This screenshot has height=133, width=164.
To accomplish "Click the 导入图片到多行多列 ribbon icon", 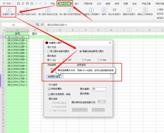I will (27, 10).
